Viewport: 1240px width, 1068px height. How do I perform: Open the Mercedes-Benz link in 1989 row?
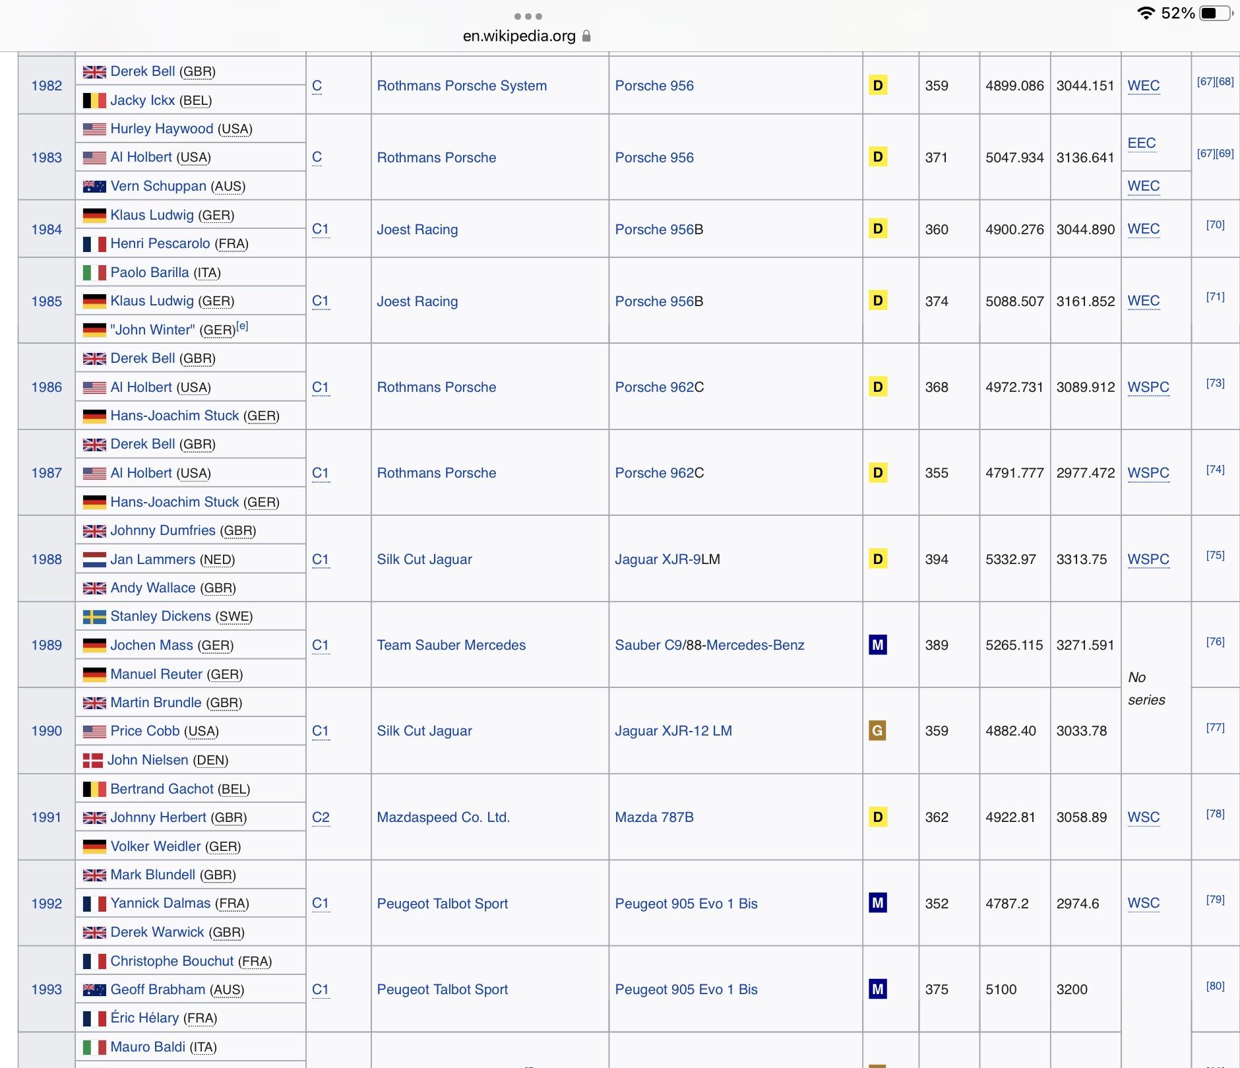click(x=755, y=645)
